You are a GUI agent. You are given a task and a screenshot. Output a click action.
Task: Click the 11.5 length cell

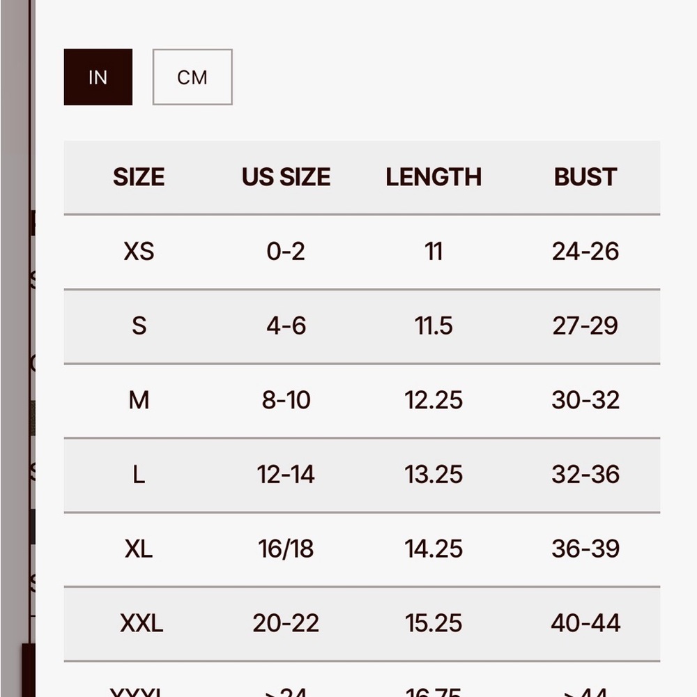[x=434, y=325]
